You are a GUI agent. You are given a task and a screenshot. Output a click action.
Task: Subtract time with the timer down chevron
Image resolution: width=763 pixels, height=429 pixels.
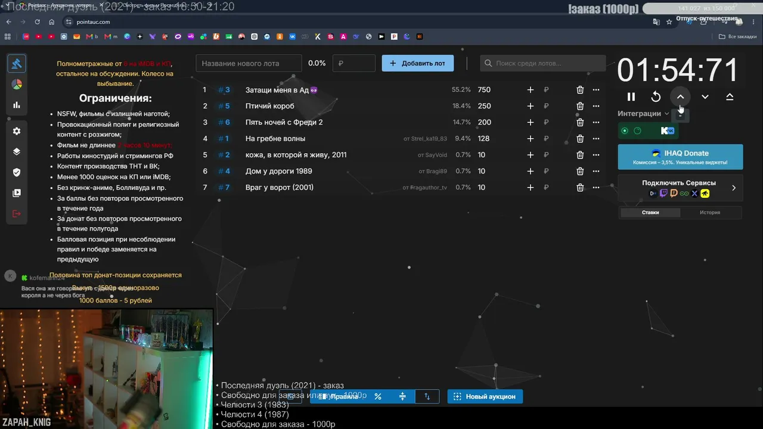pyautogui.click(x=705, y=97)
